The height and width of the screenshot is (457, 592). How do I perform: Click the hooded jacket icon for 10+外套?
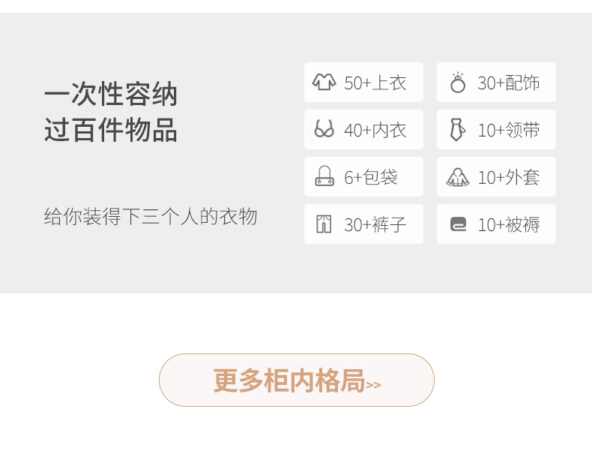coord(458,177)
